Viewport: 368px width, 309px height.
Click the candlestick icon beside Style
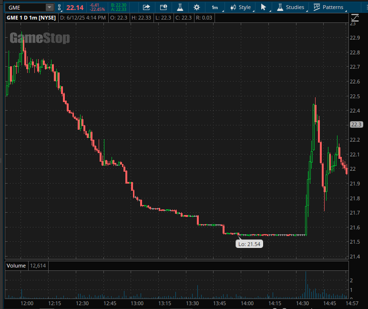click(233, 8)
